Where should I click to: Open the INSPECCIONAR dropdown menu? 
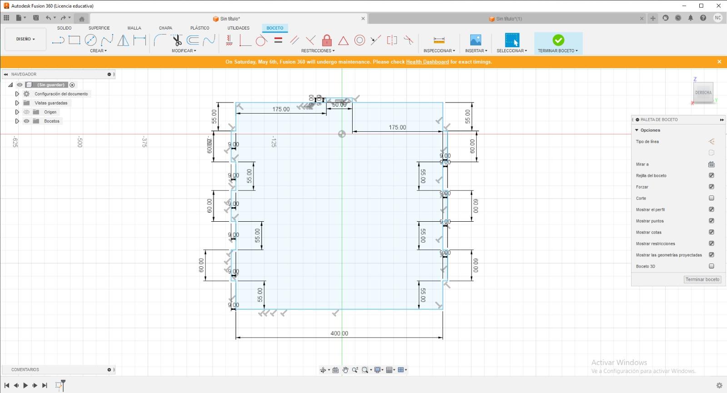pos(439,51)
